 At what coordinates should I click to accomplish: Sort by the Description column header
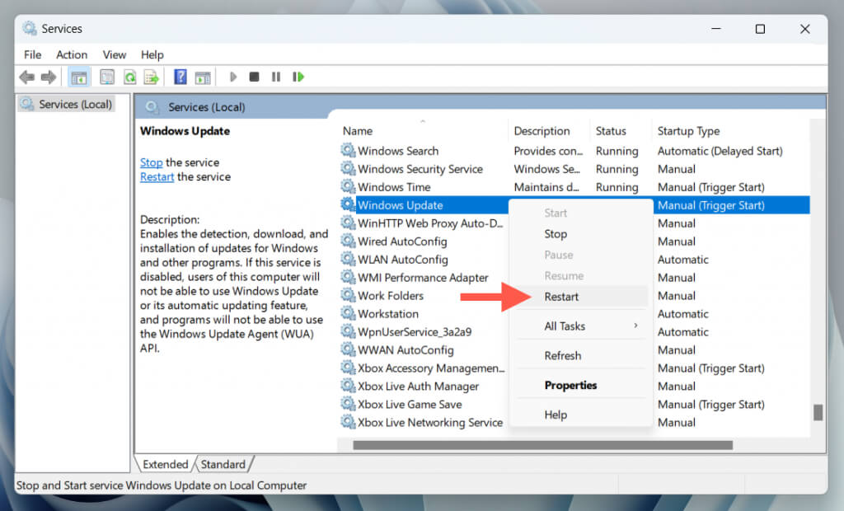(549, 131)
